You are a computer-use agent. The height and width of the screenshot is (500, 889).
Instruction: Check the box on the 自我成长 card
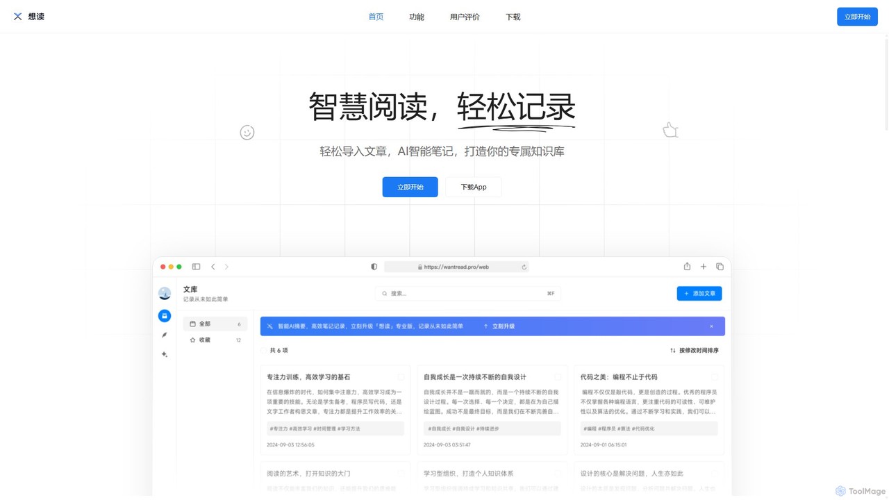coord(558,377)
